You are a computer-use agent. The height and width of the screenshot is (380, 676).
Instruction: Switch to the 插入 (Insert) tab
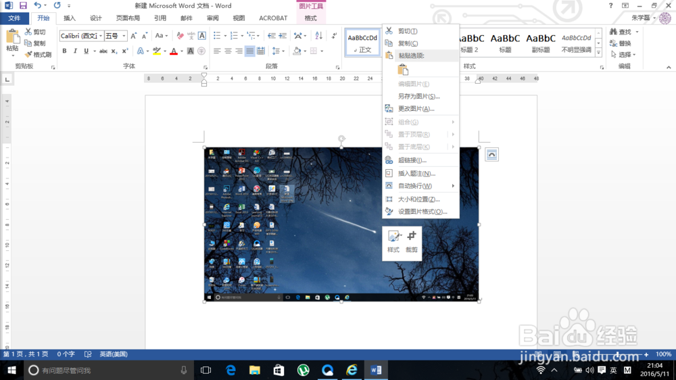70,18
